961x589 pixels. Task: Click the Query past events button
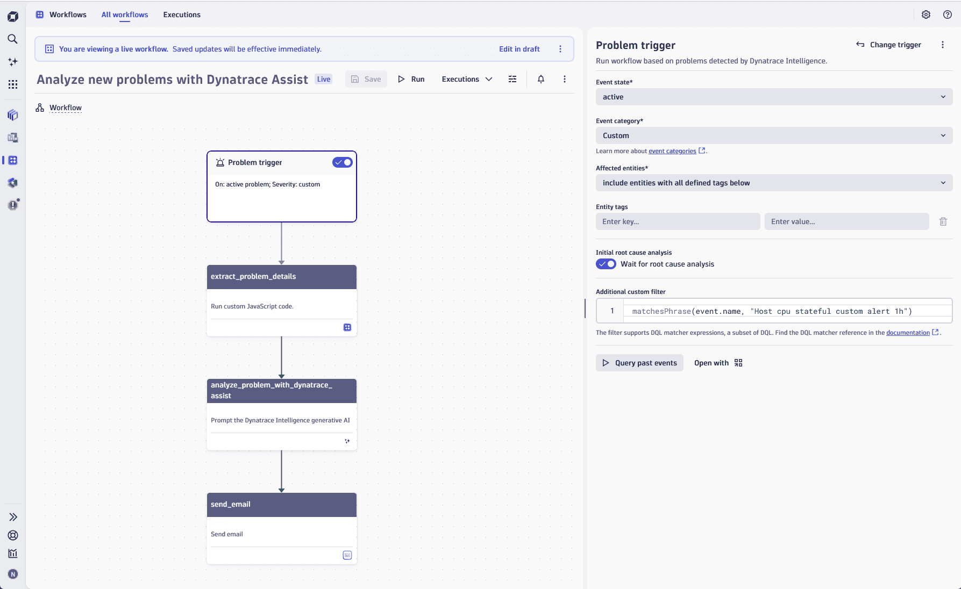pos(639,363)
